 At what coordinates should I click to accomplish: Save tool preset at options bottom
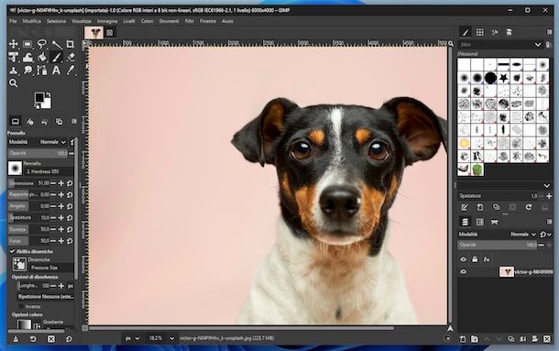coord(16,339)
